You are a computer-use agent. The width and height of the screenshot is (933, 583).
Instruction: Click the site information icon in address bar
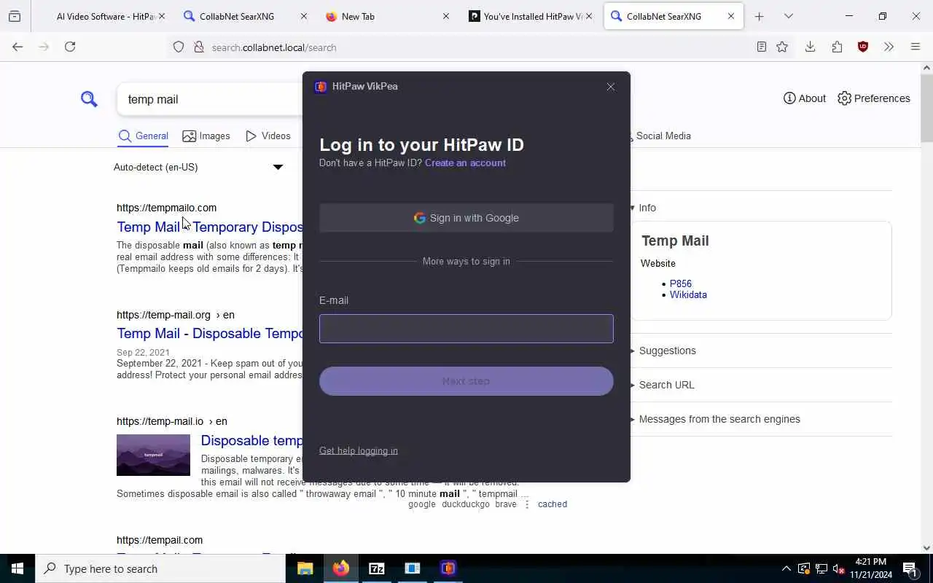coord(198,47)
